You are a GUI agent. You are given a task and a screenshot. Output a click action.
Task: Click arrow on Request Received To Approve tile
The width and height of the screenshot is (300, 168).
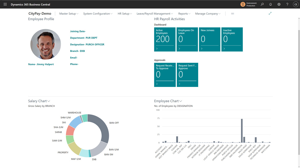coord(157,84)
